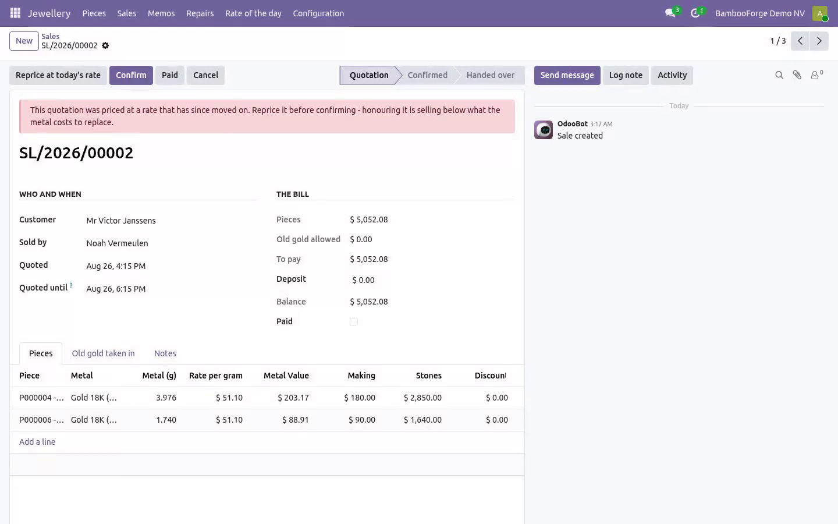This screenshot has height=524, width=838.
Task: Confirm the quotation
Action: [x=131, y=75]
